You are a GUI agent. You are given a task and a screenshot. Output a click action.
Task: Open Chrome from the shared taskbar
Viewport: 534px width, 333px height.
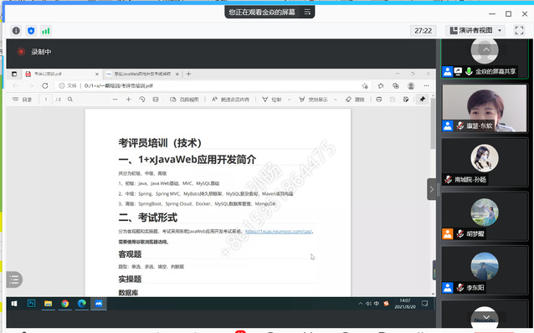(x=64, y=304)
